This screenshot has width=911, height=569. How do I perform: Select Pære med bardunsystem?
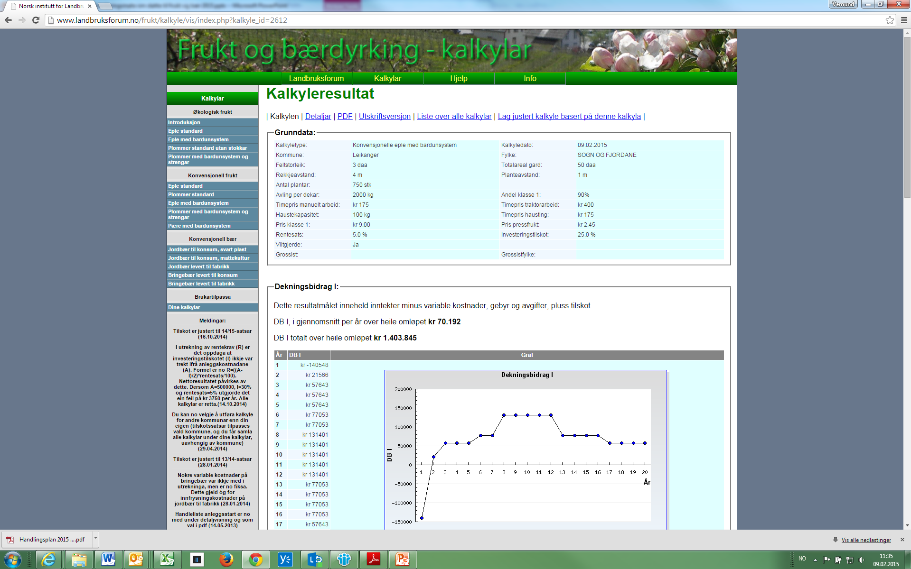click(213, 226)
